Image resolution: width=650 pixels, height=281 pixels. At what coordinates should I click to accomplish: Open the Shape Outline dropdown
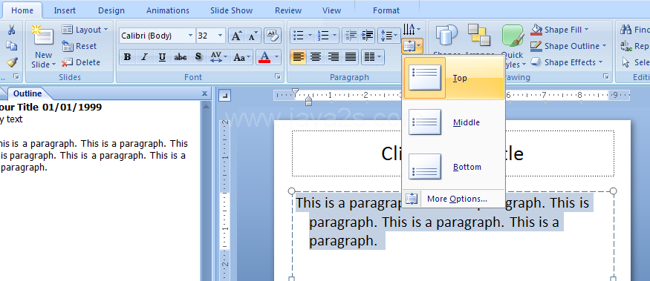point(568,46)
